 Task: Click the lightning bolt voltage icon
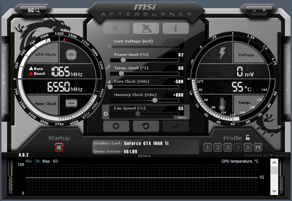(222, 53)
